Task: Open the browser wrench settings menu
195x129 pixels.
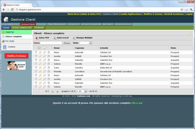Action: tap(191, 9)
